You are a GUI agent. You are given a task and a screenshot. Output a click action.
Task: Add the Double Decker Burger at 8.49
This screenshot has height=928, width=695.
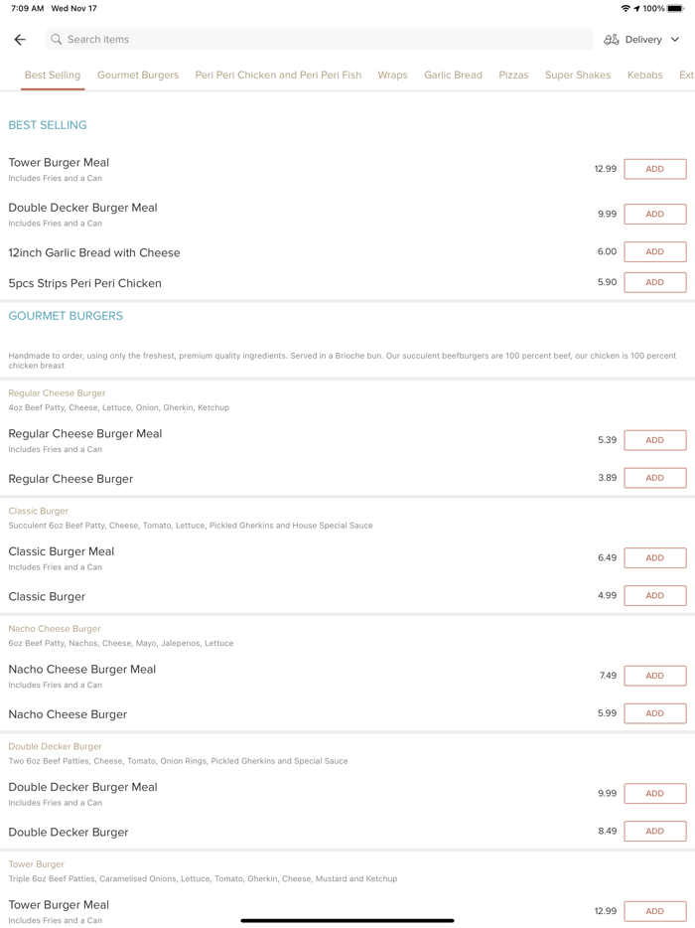tap(654, 832)
